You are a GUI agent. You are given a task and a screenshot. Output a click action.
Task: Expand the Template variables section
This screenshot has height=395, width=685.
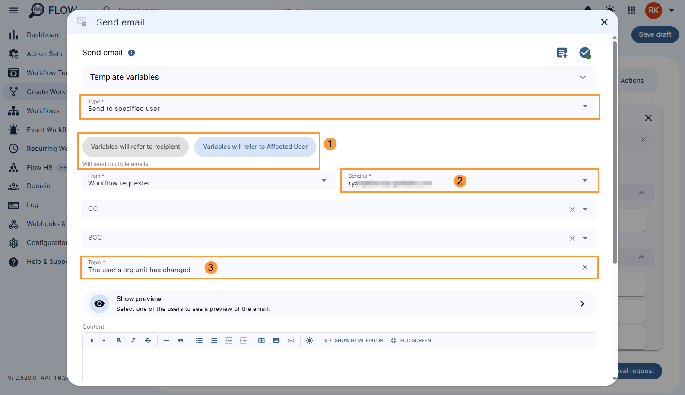339,77
